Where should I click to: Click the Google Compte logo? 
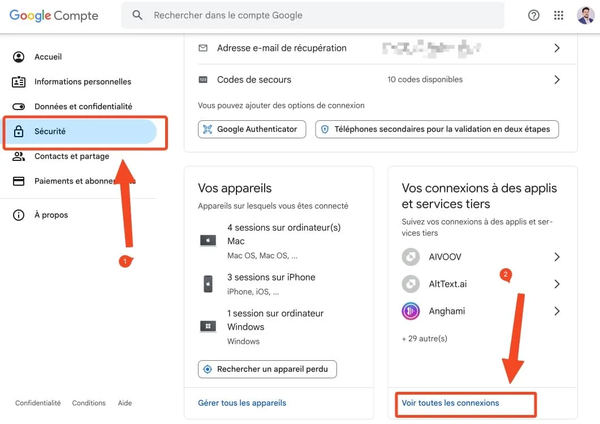53,15
